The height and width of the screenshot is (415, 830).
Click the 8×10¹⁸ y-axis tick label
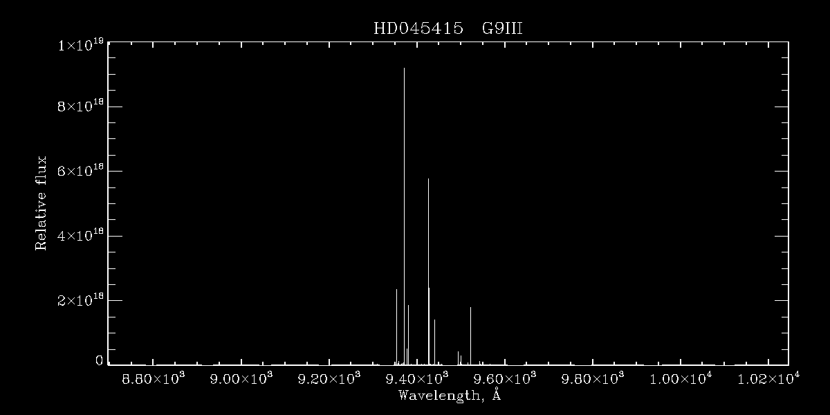pyautogui.click(x=81, y=107)
